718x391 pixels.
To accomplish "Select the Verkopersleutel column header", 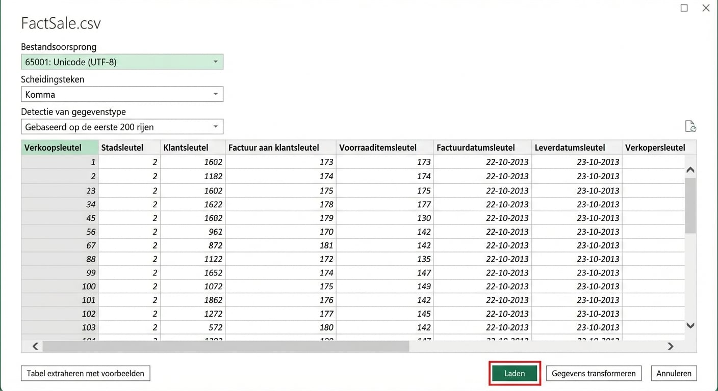I will pyautogui.click(x=655, y=147).
